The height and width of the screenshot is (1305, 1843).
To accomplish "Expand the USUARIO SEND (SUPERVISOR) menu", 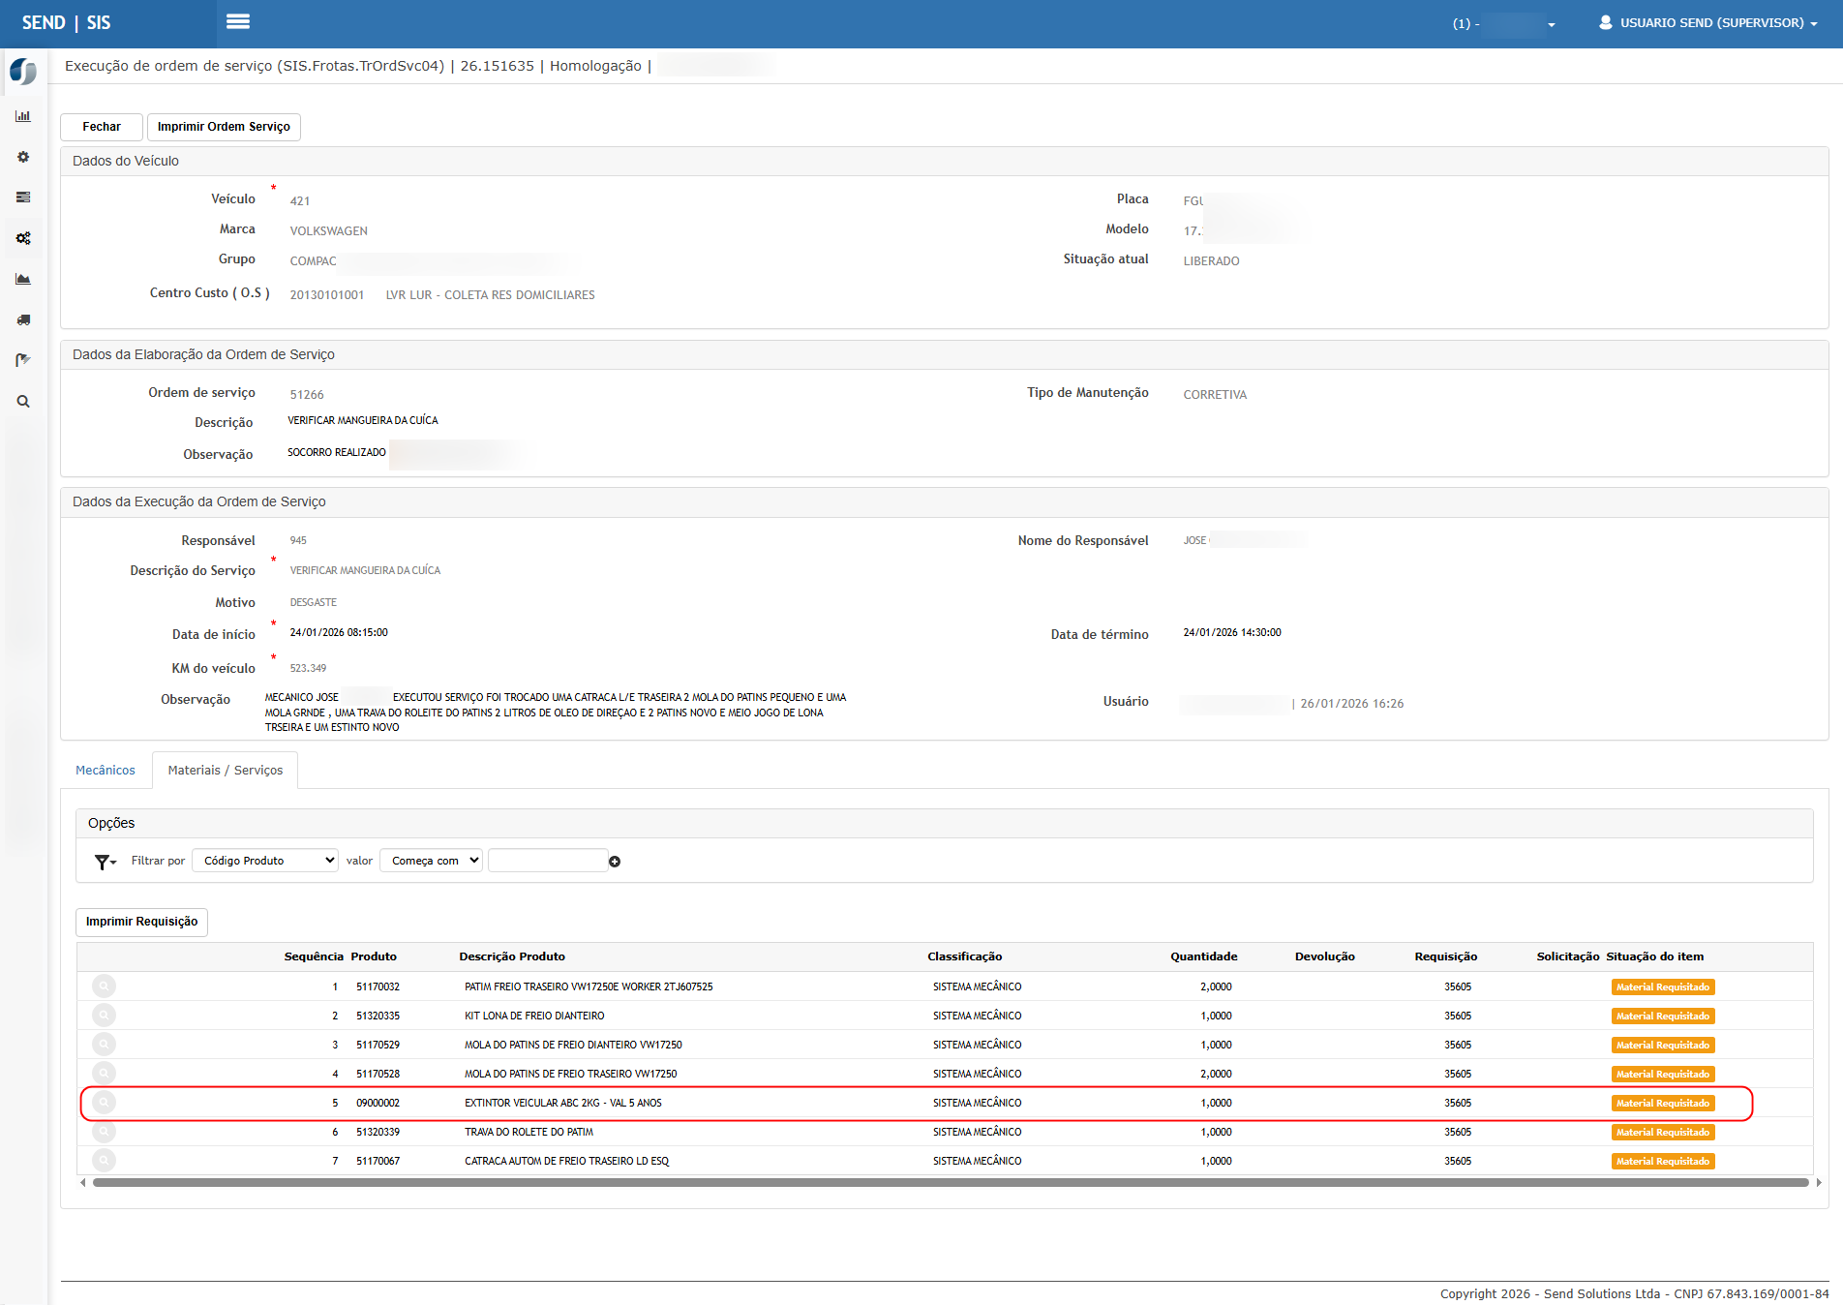I will tap(1708, 22).
